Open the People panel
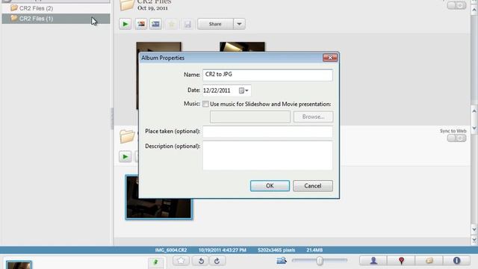Viewport: 478px width, 269px height. pyautogui.click(x=373, y=261)
